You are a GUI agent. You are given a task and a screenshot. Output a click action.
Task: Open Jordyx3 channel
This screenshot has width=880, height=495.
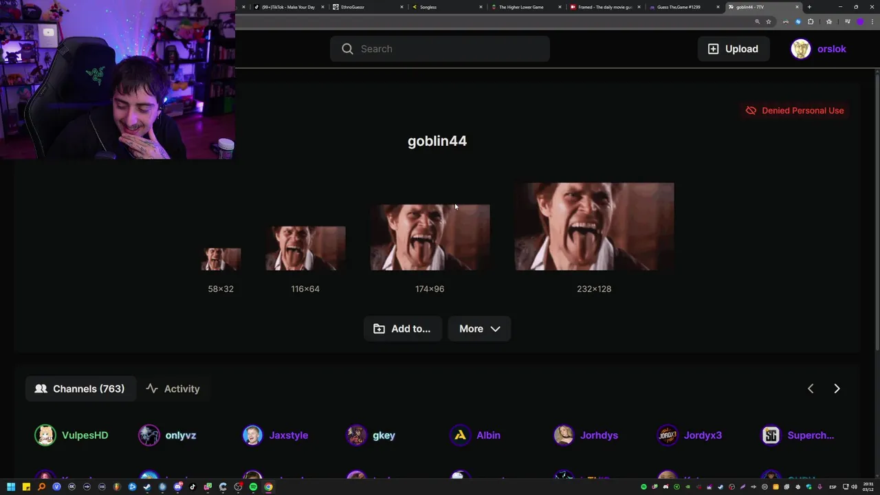690,435
